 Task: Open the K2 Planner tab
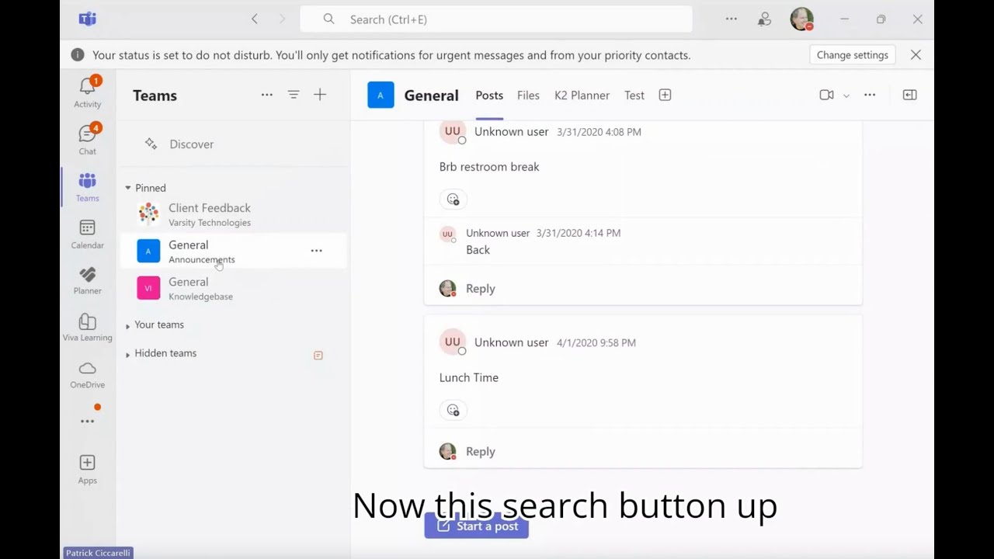pyautogui.click(x=582, y=95)
